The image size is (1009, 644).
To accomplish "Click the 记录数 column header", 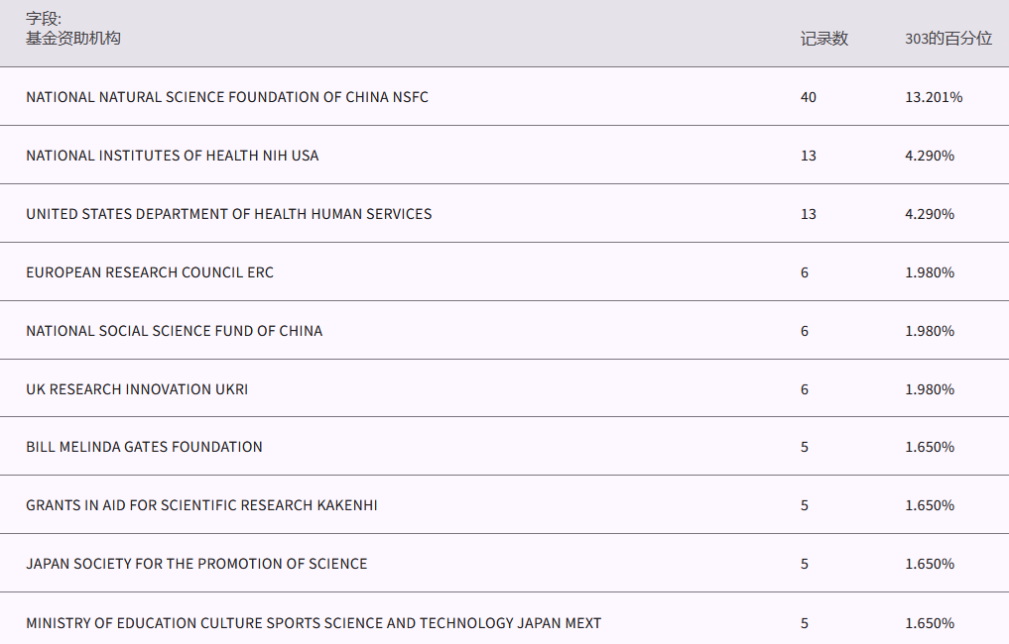I will click(x=824, y=39).
